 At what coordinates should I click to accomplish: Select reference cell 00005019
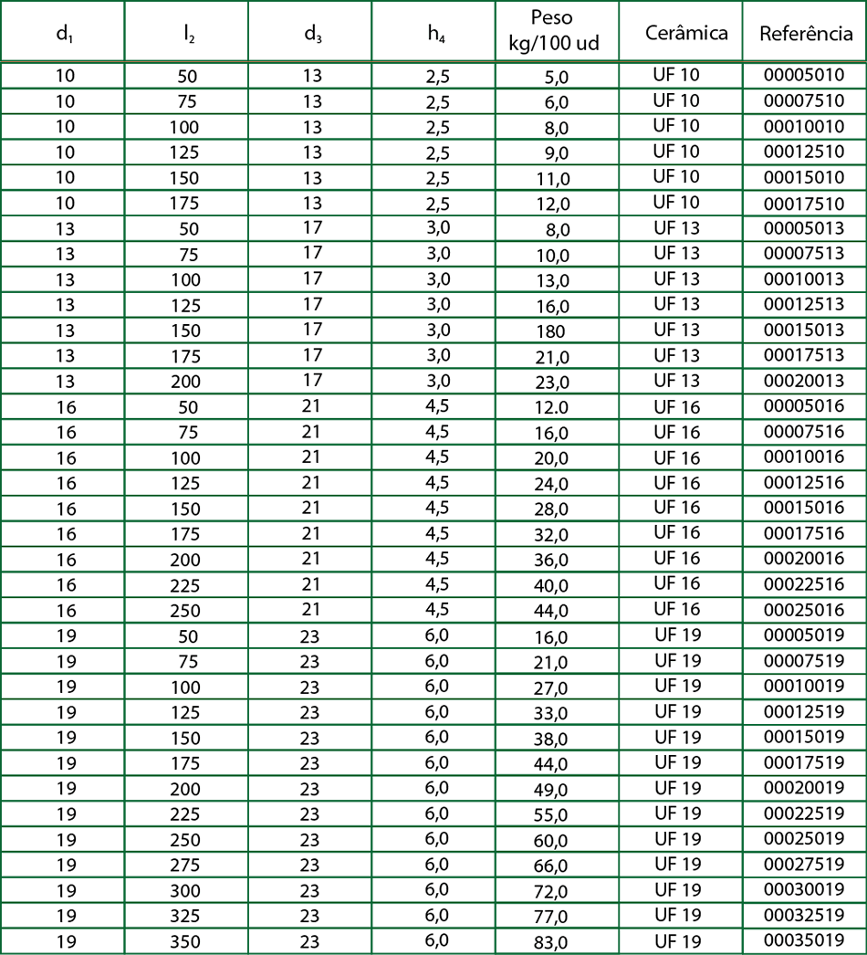click(x=804, y=635)
